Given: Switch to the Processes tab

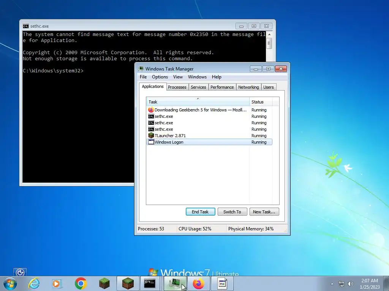Looking at the screenshot, I should [x=177, y=87].
